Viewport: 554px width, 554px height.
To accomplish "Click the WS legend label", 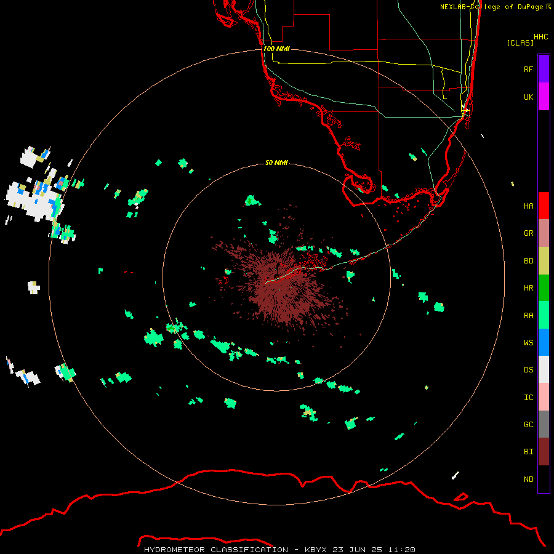I will (x=528, y=343).
